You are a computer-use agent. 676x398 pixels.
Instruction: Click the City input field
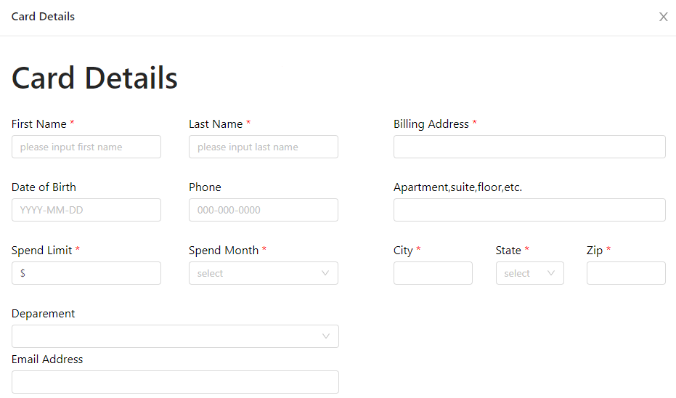[433, 273]
